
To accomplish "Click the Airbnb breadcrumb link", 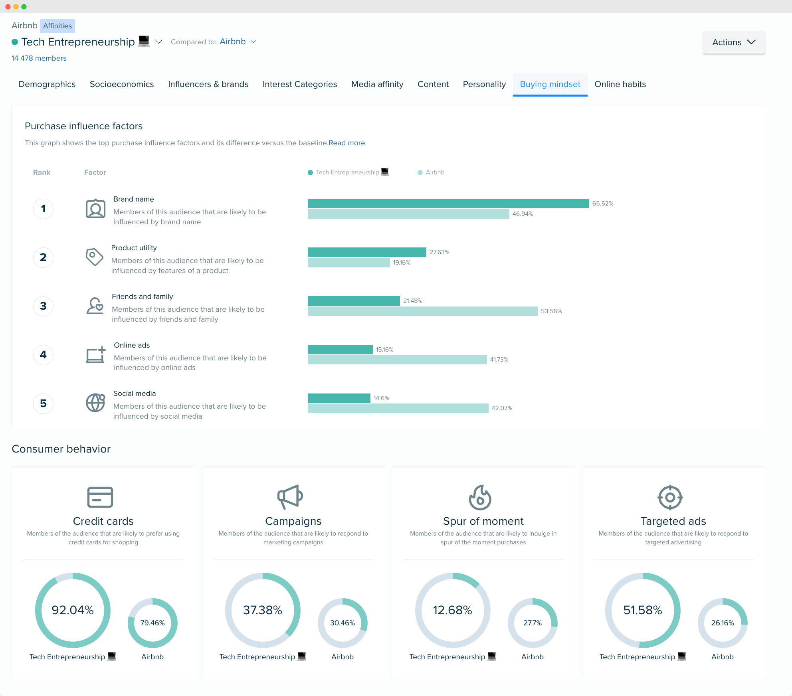I will click(24, 25).
